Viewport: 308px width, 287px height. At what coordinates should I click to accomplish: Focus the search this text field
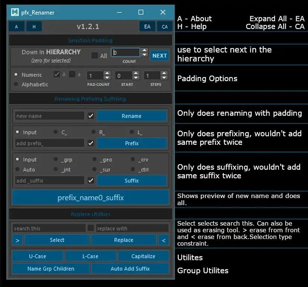[49, 228]
